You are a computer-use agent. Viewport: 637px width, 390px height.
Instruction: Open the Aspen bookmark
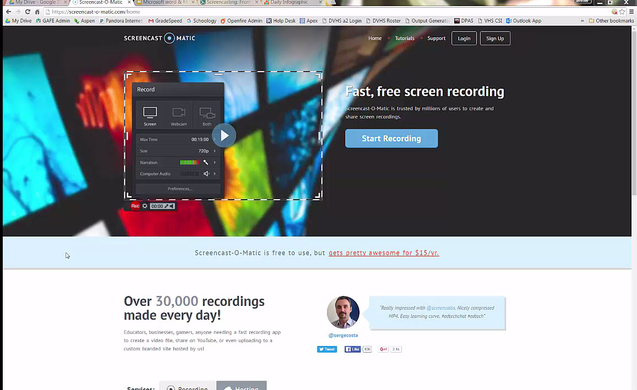pos(84,21)
